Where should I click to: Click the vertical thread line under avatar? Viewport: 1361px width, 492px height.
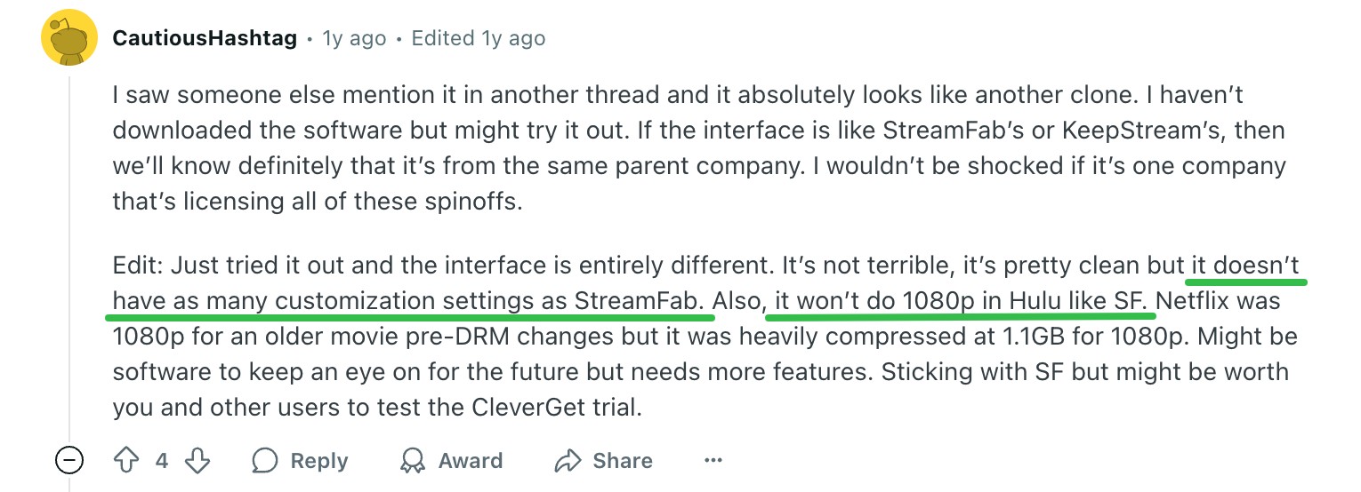pos(69,258)
